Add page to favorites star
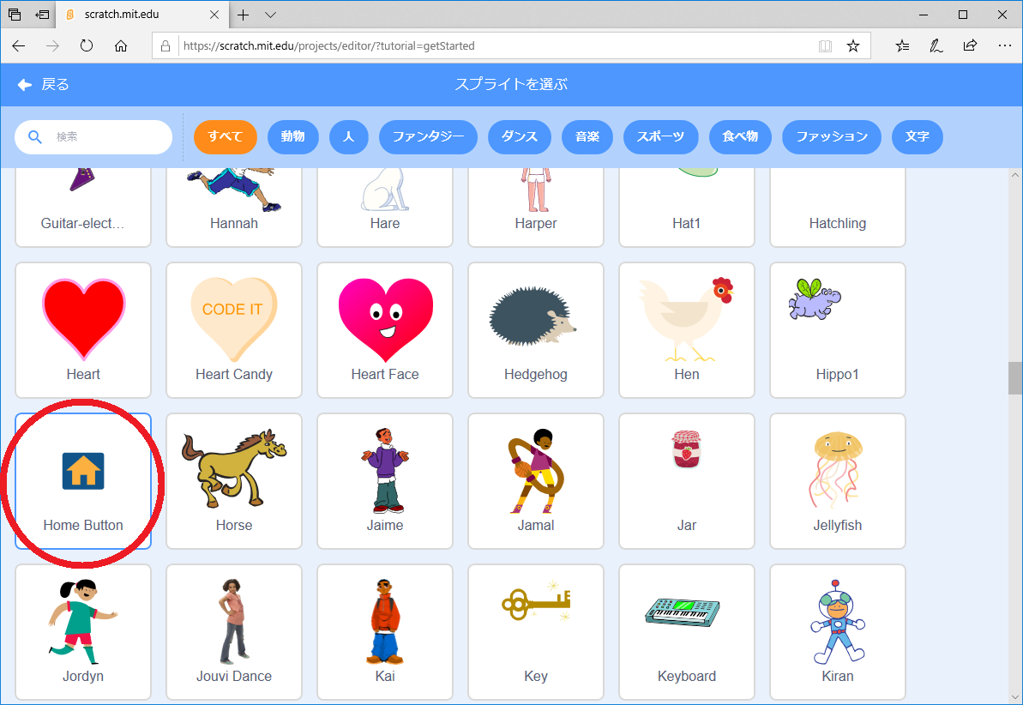Screen dimensions: 1023x705 (x=852, y=45)
